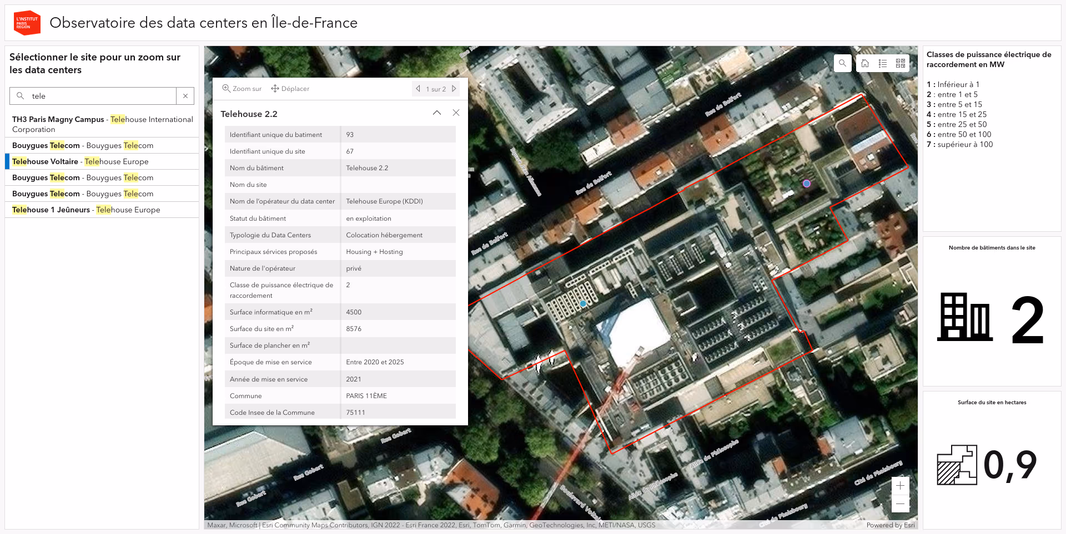Close the Telehouse 2.2 popup
1066x534 pixels.
pos(456,113)
